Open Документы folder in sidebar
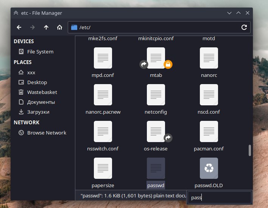This screenshot has height=208, width=268. coord(37,102)
